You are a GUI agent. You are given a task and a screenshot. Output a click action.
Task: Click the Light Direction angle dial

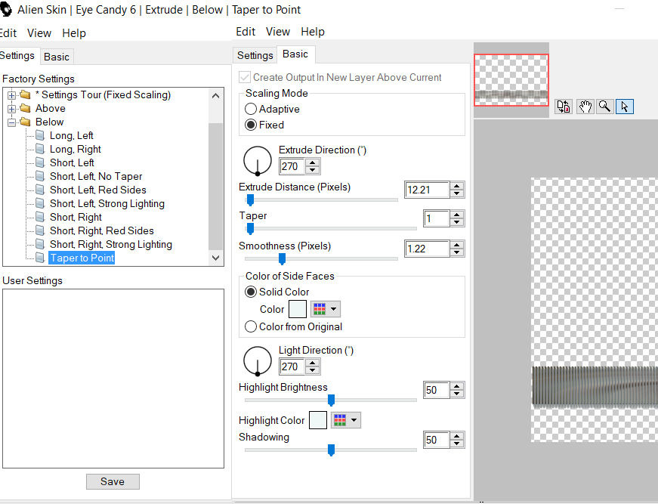click(258, 360)
